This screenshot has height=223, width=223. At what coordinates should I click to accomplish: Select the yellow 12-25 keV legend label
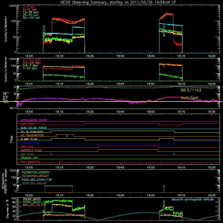coord(30,12)
